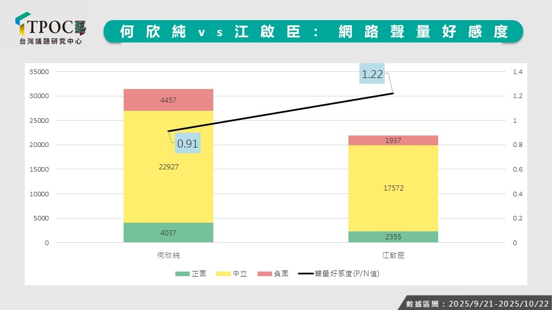
Task: Click the 江啟臣 category axis label
Action: click(x=393, y=255)
